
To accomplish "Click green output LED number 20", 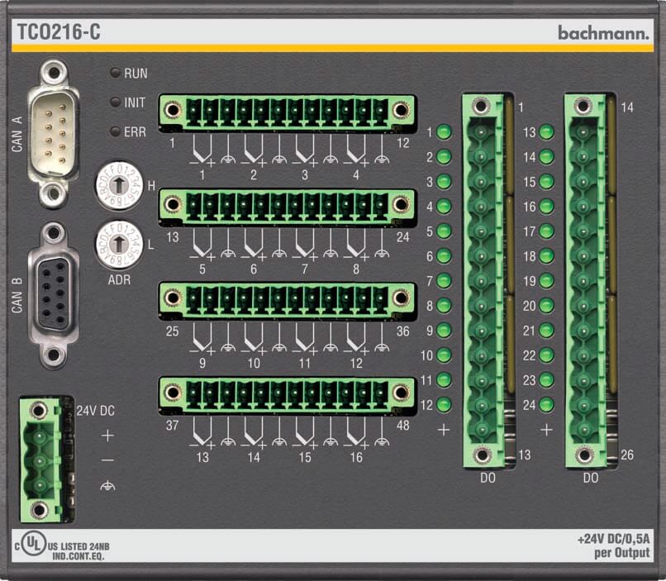I will (x=547, y=305).
